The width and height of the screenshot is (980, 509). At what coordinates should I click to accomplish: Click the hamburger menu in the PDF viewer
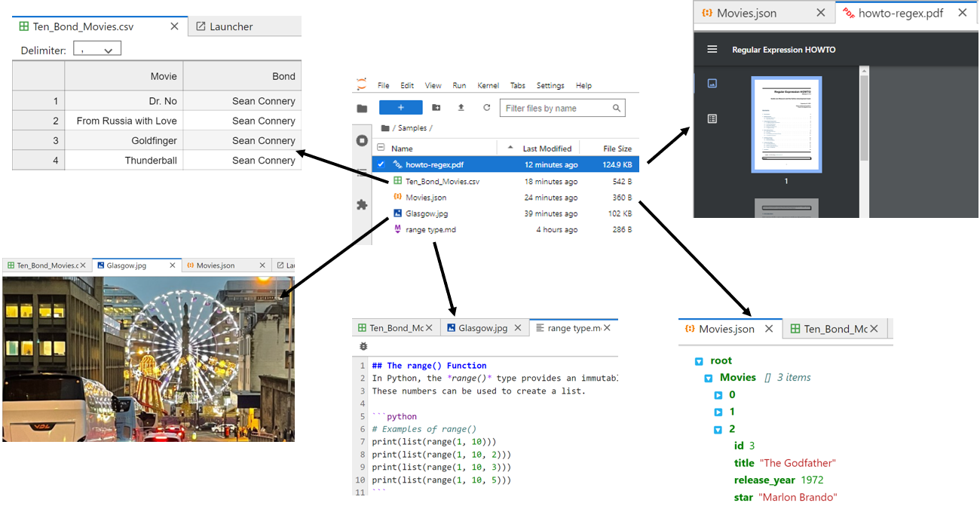[712, 50]
